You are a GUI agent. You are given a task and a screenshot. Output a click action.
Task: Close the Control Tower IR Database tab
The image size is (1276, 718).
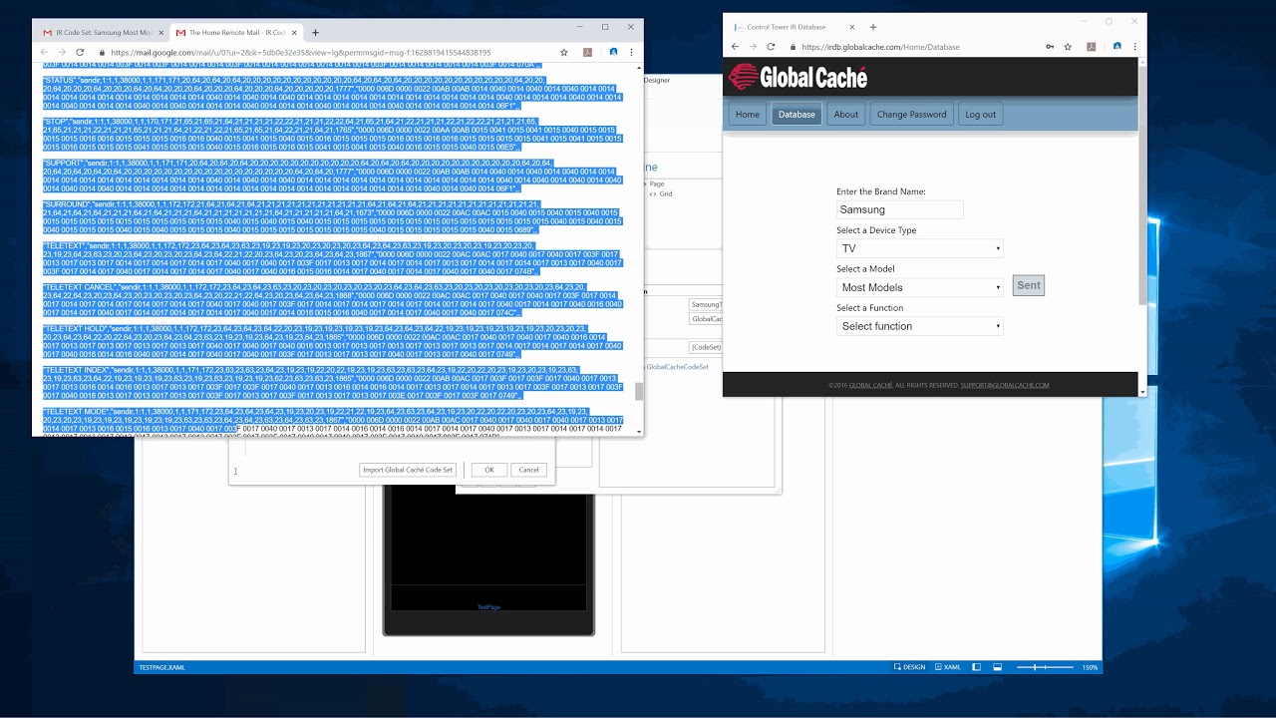(x=853, y=27)
